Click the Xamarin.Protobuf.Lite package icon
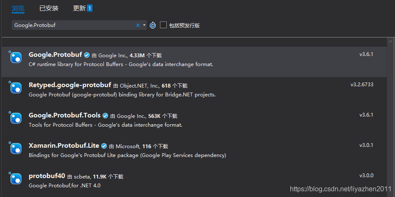395x197 pixels. [16, 148]
